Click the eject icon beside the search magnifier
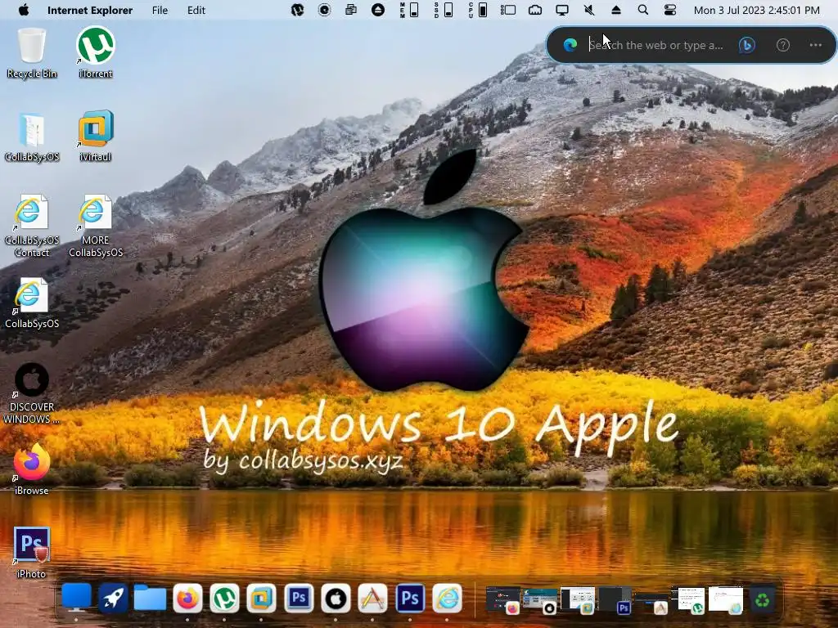 pos(615,10)
